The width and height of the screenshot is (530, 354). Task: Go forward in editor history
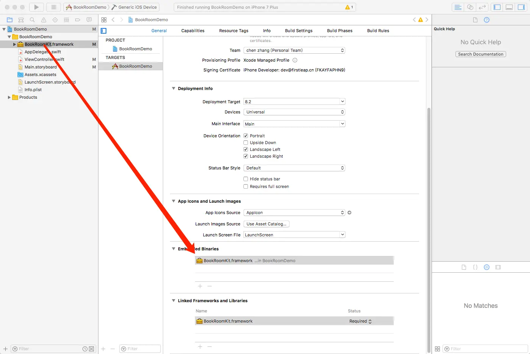click(x=122, y=20)
